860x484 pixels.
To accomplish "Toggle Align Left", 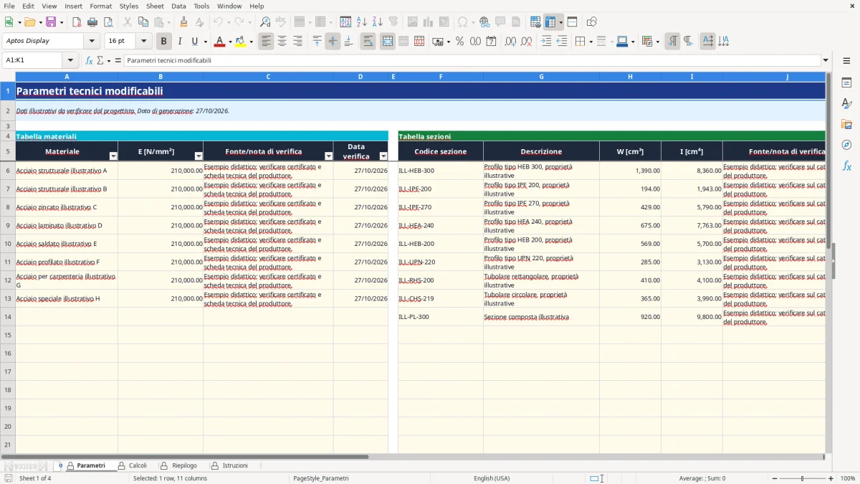I will (x=266, y=42).
